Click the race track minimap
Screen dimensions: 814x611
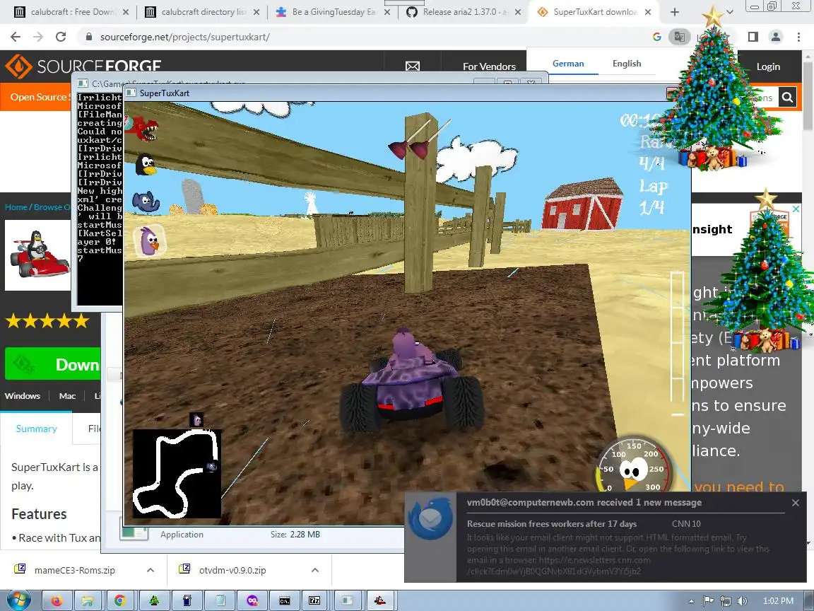click(x=177, y=473)
